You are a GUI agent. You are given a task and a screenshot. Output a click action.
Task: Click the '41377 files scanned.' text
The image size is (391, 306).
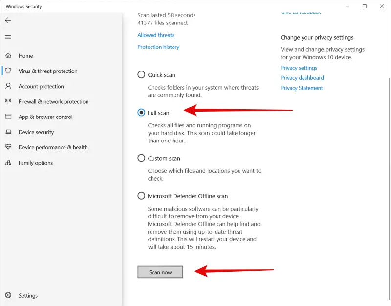coord(163,23)
